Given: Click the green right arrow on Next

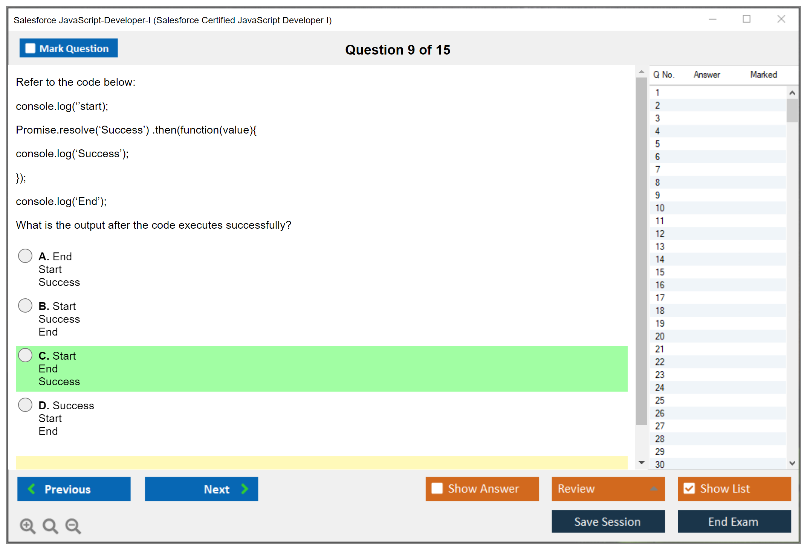Looking at the screenshot, I should (x=245, y=489).
